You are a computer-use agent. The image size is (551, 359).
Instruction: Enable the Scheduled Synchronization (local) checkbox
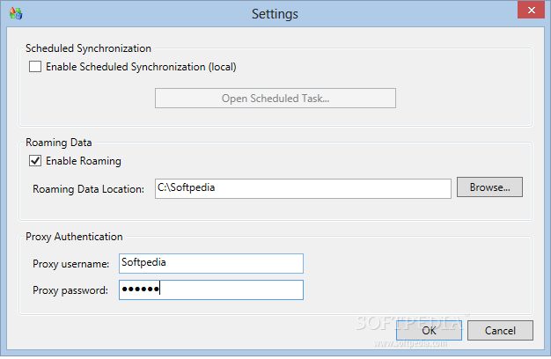point(35,66)
